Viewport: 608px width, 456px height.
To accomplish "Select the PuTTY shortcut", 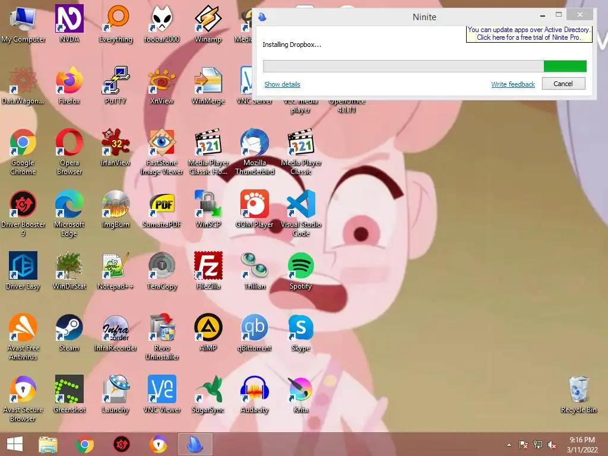I will pyautogui.click(x=116, y=85).
